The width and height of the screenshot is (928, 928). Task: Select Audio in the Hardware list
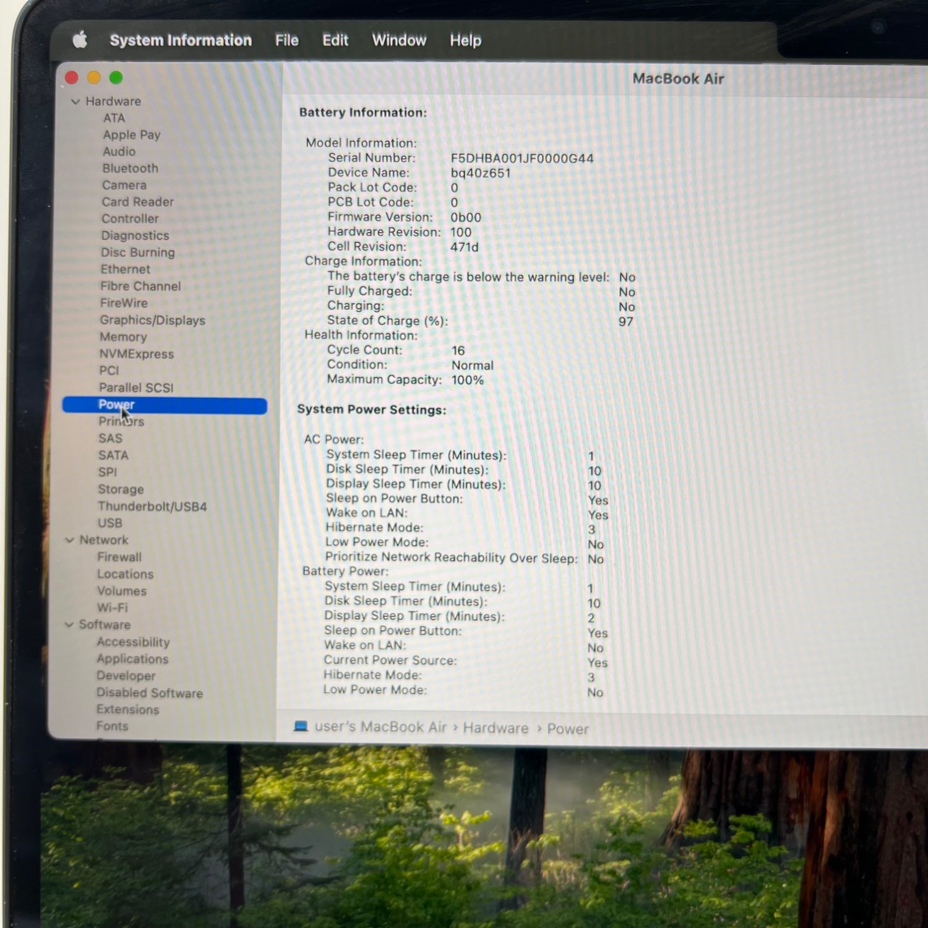[119, 152]
